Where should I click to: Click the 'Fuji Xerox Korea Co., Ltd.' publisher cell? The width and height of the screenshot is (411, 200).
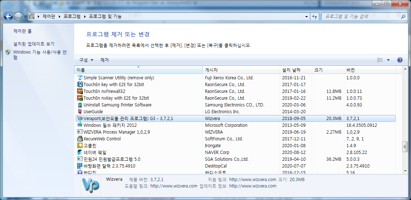coord(229,77)
